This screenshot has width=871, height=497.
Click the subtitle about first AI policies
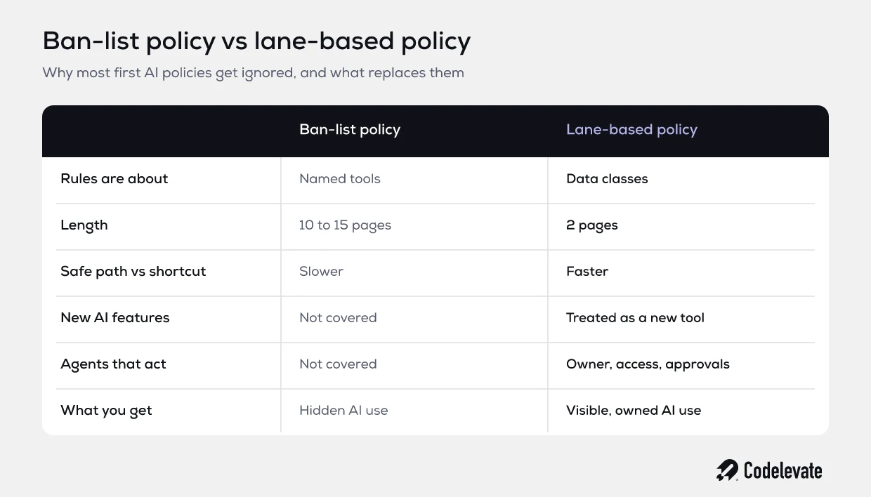tap(253, 73)
